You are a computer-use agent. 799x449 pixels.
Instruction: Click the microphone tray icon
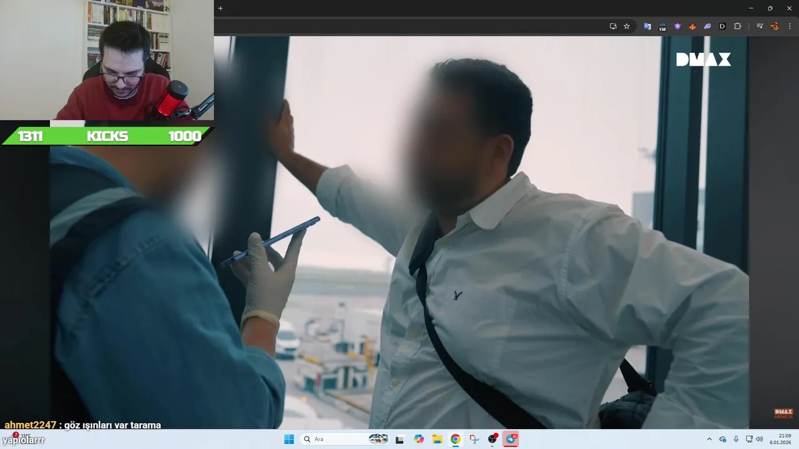736,439
